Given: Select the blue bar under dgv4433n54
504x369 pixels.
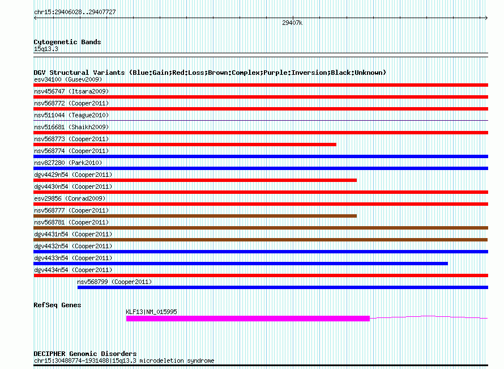Looking at the screenshot, I should pyautogui.click(x=241, y=264).
